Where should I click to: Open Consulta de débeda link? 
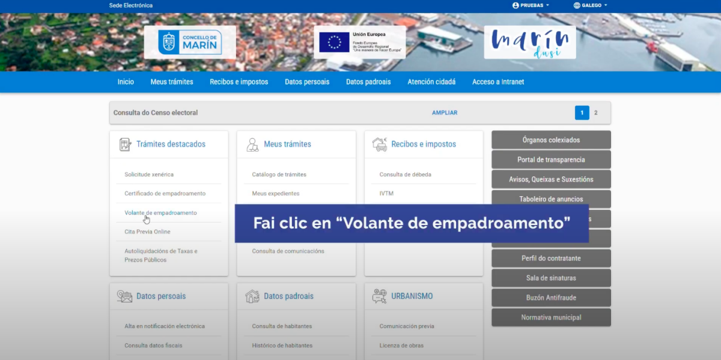[406, 175]
